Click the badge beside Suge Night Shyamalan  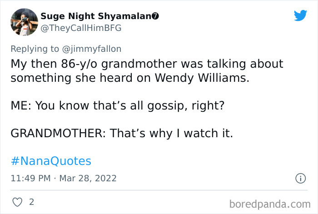pos(155,17)
